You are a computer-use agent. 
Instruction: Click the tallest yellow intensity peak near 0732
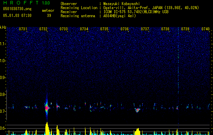coord(47,129)
